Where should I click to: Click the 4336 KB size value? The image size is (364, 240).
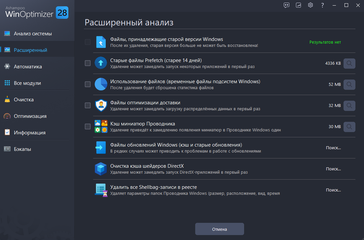(x=333, y=63)
